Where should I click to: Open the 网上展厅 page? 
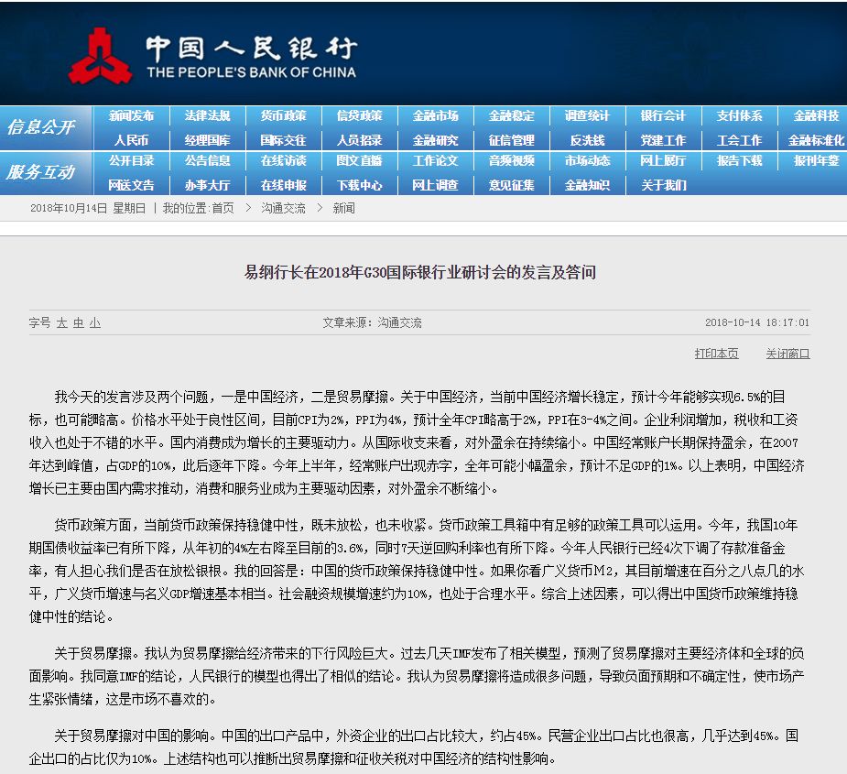(663, 160)
